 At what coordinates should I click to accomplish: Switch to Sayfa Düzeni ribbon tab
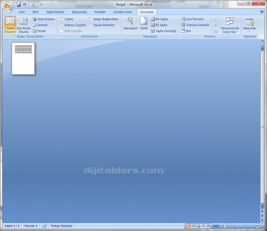click(55, 12)
